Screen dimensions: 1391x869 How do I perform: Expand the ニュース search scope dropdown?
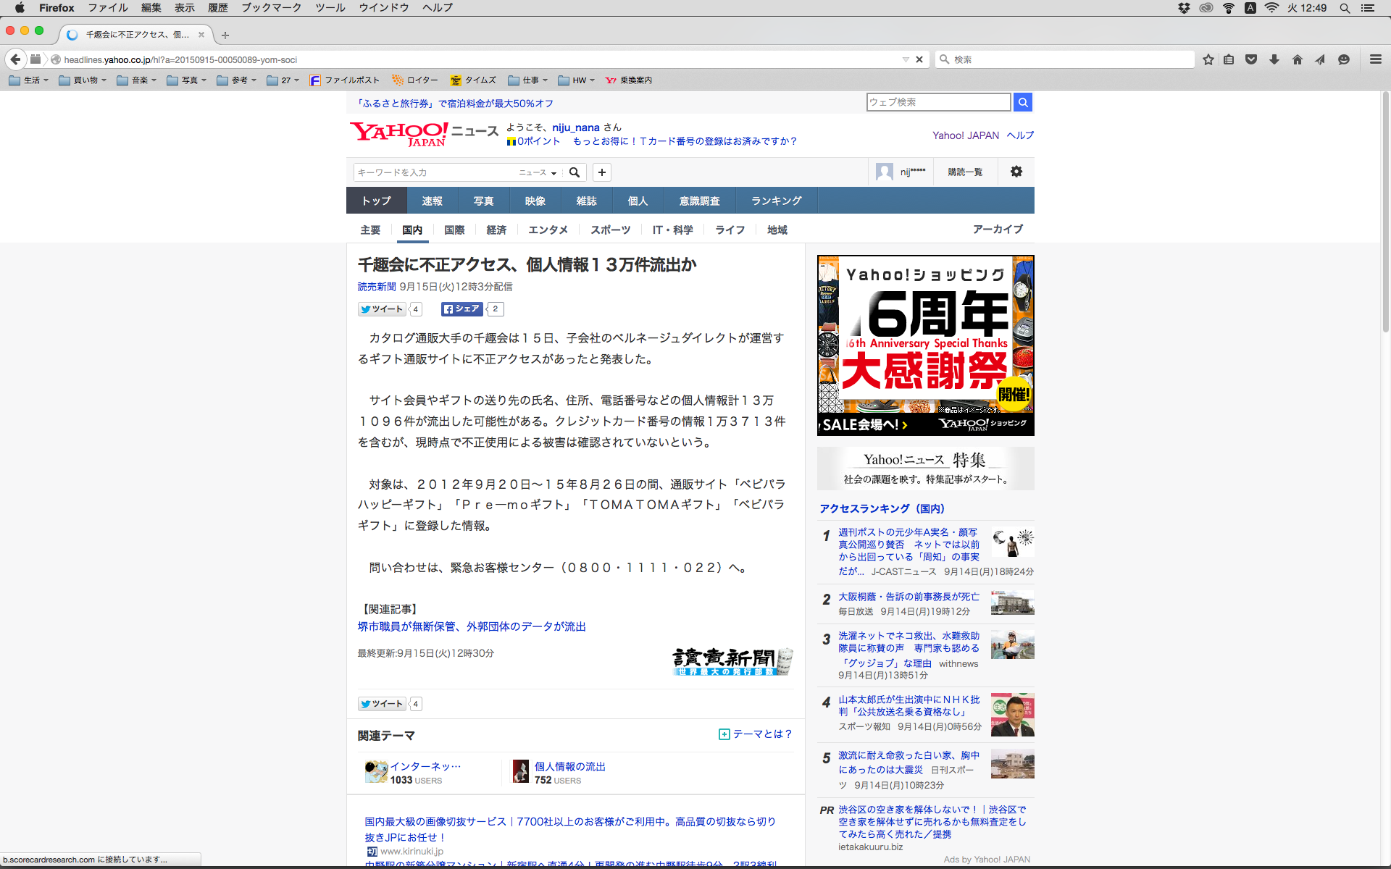[x=538, y=172]
